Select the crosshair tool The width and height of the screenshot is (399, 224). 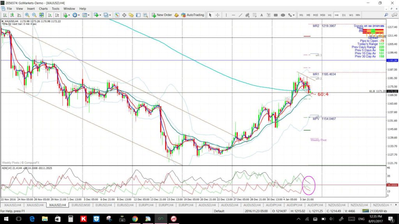point(217,15)
